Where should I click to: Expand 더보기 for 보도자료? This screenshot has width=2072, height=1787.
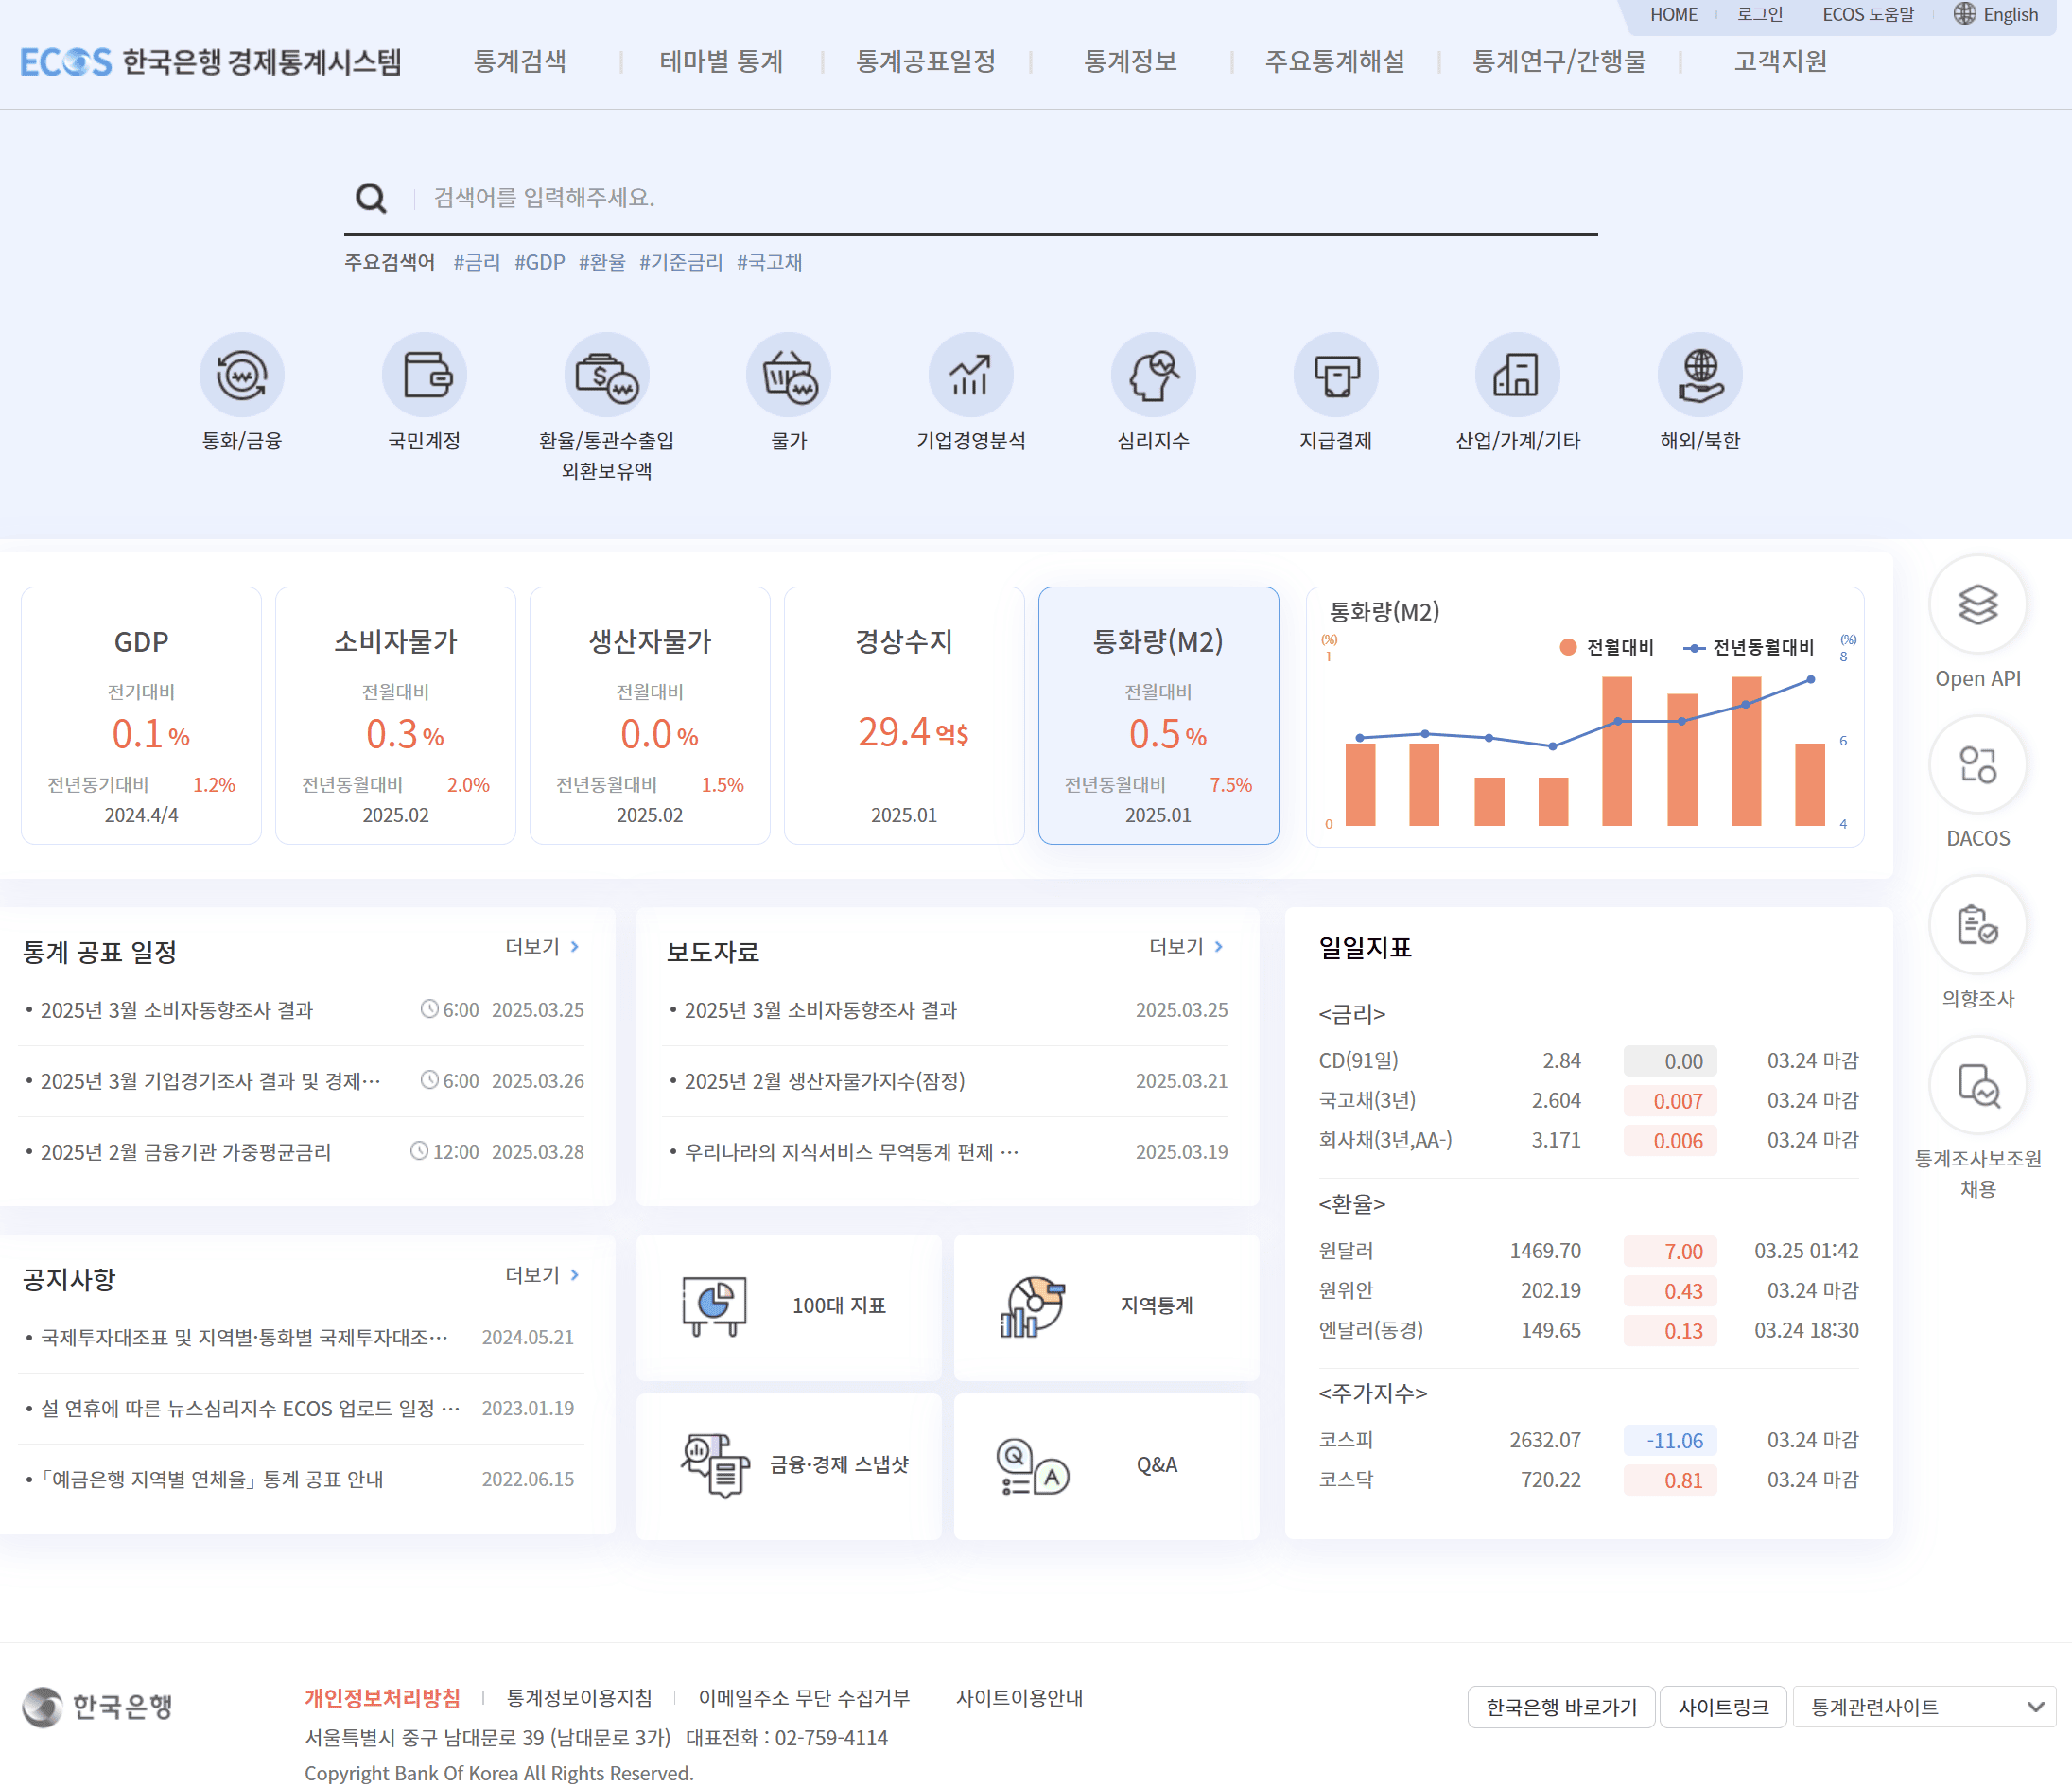1186,947
